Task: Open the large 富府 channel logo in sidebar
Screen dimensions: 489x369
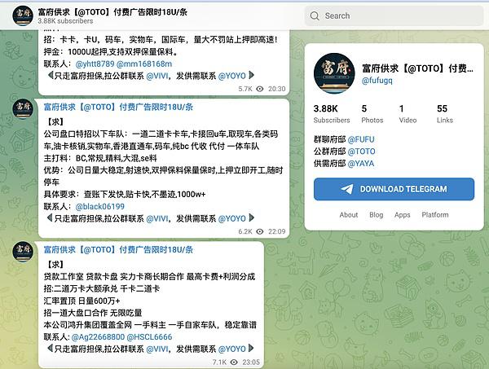Action: (334, 73)
